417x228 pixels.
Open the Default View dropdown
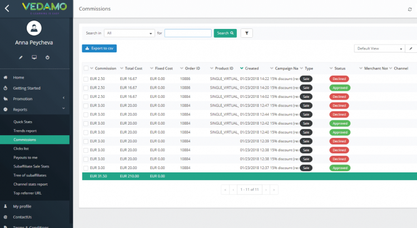380,48
